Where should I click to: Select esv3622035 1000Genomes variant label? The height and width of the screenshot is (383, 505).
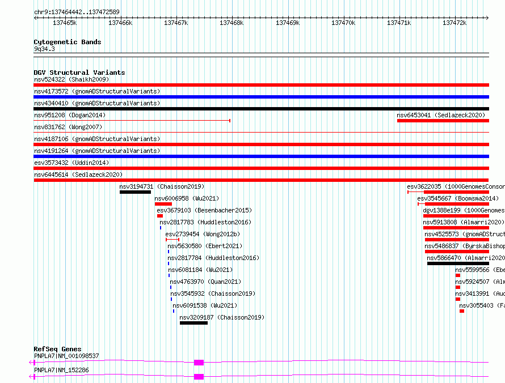456,186
